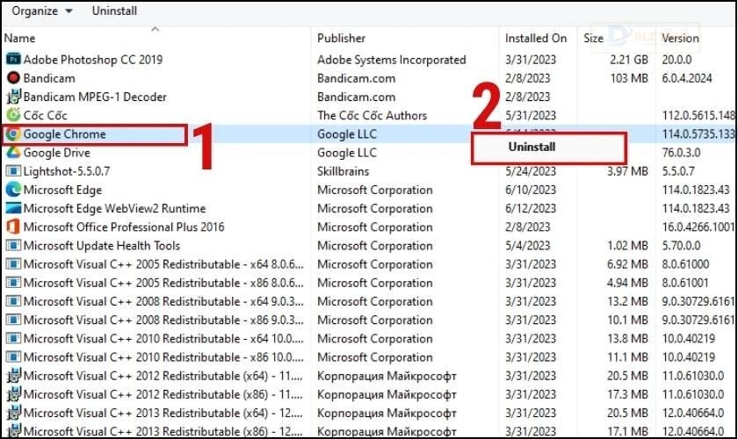This screenshot has width=738, height=439.
Task: Select Visual C++ 2013 Redistributable (x64) name
Action: (163, 413)
